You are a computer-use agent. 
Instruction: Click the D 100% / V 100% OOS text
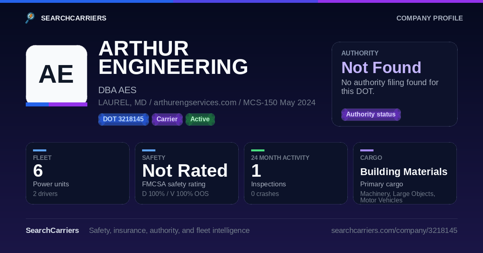(175, 194)
